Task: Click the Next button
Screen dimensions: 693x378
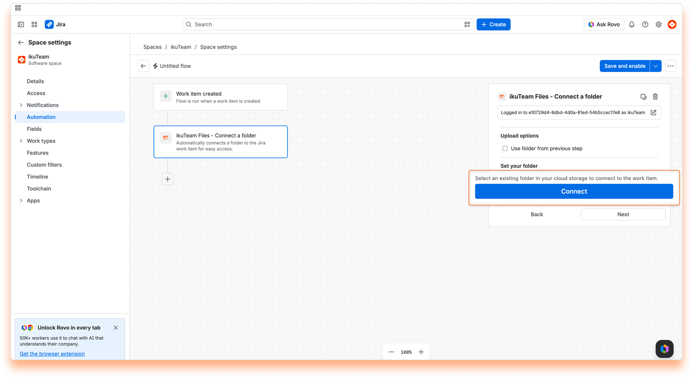Action: click(623, 214)
